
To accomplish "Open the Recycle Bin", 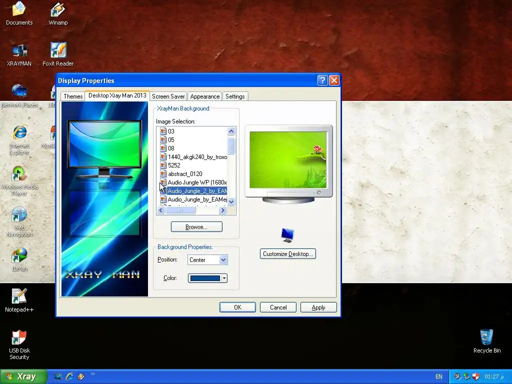I will point(487,341).
